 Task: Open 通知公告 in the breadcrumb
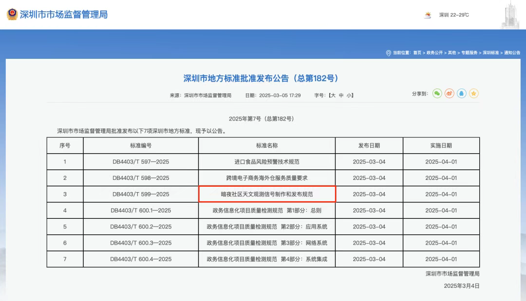[x=512, y=53]
